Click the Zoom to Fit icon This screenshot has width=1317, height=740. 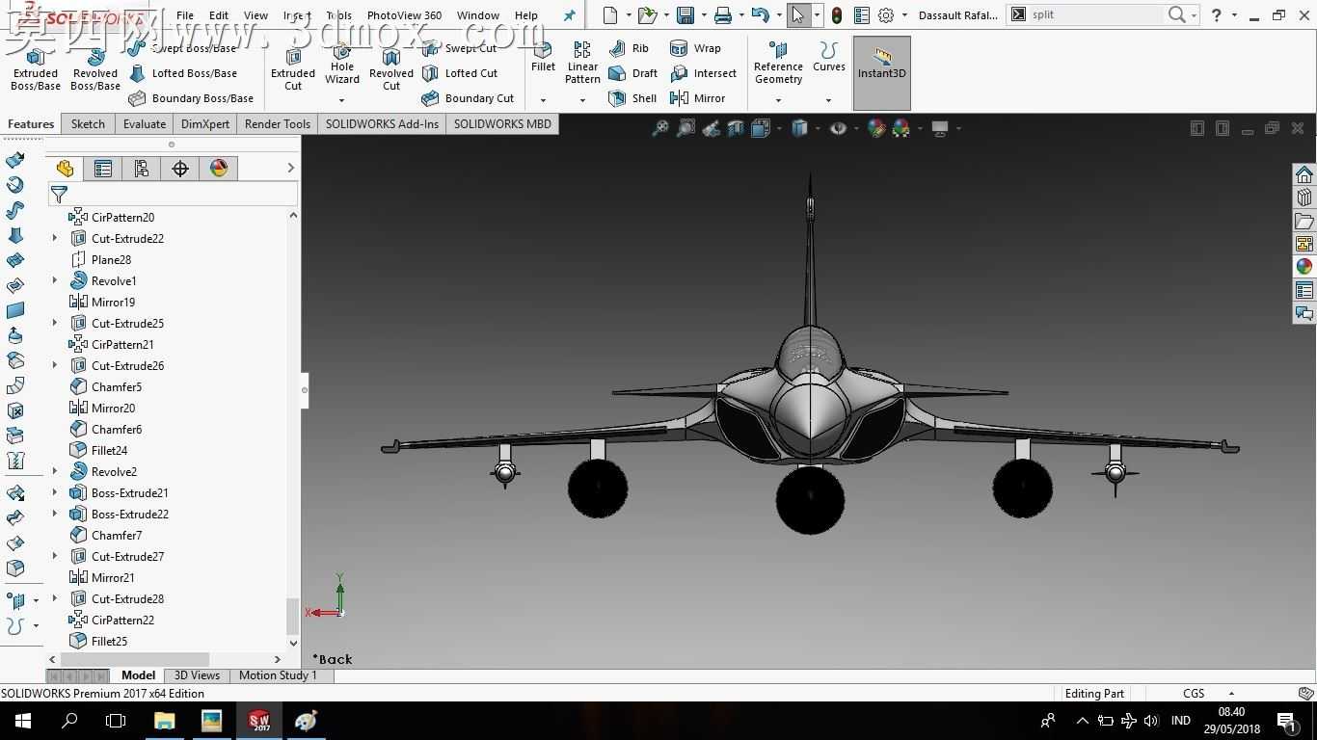click(660, 128)
